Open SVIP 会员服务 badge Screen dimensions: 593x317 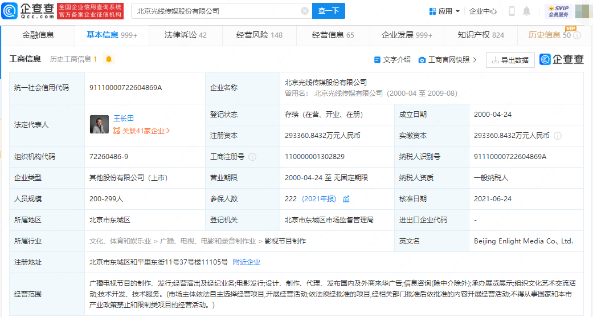[x=559, y=11]
